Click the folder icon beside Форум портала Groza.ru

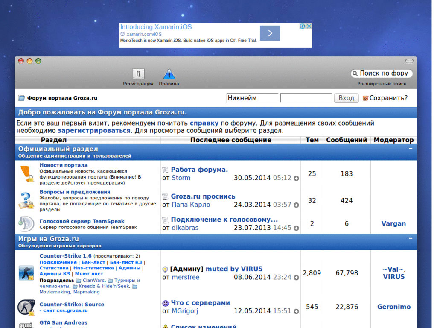(x=21, y=98)
